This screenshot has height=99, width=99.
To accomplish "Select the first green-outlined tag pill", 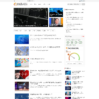I will point(68,40).
